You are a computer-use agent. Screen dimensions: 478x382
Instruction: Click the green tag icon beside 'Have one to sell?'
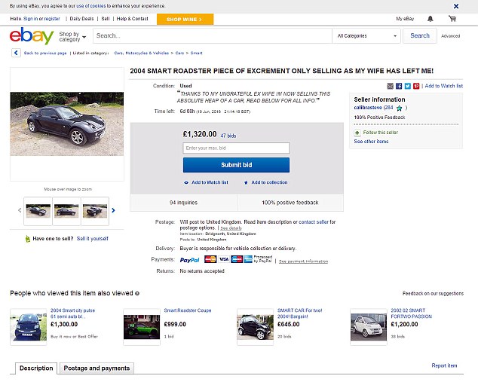tap(27, 239)
